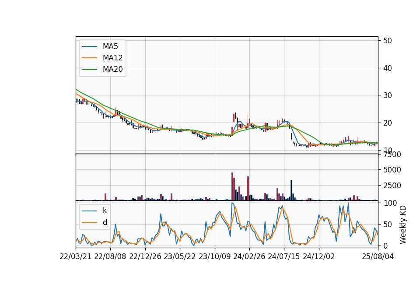Click the k legend label in KD panel
This screenshot has width=420, height=302.
pos(105,211)
